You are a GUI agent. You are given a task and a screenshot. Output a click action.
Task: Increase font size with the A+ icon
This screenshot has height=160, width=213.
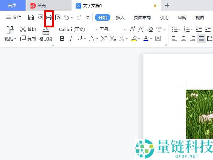(x=132, y=29)
